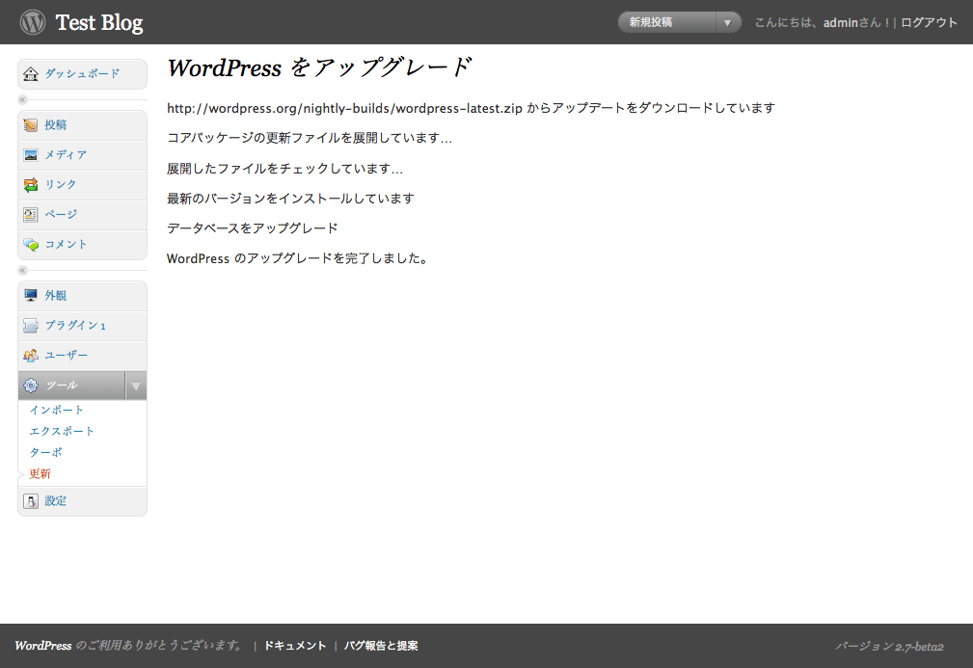Click the ご利用ありがとうございます footer text
The image size is (973, 668).
pyautogui.click(x=160, y=646)
